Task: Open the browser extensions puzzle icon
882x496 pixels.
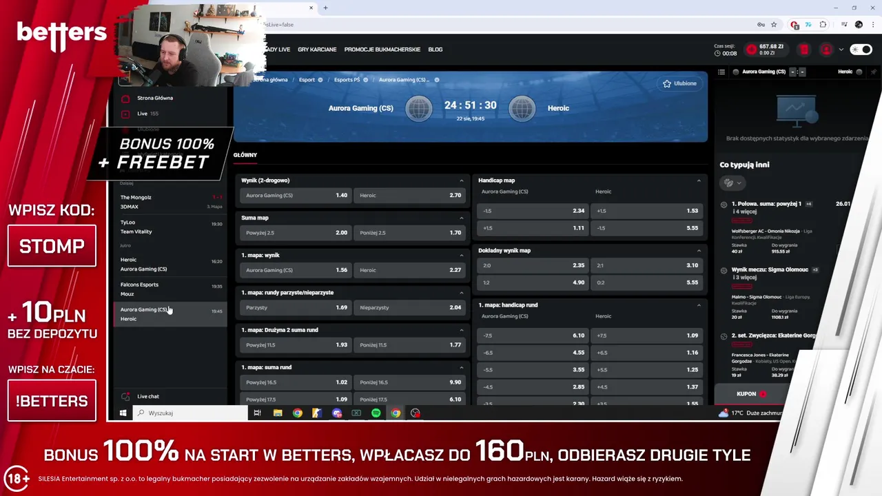Action: point(823,25)
